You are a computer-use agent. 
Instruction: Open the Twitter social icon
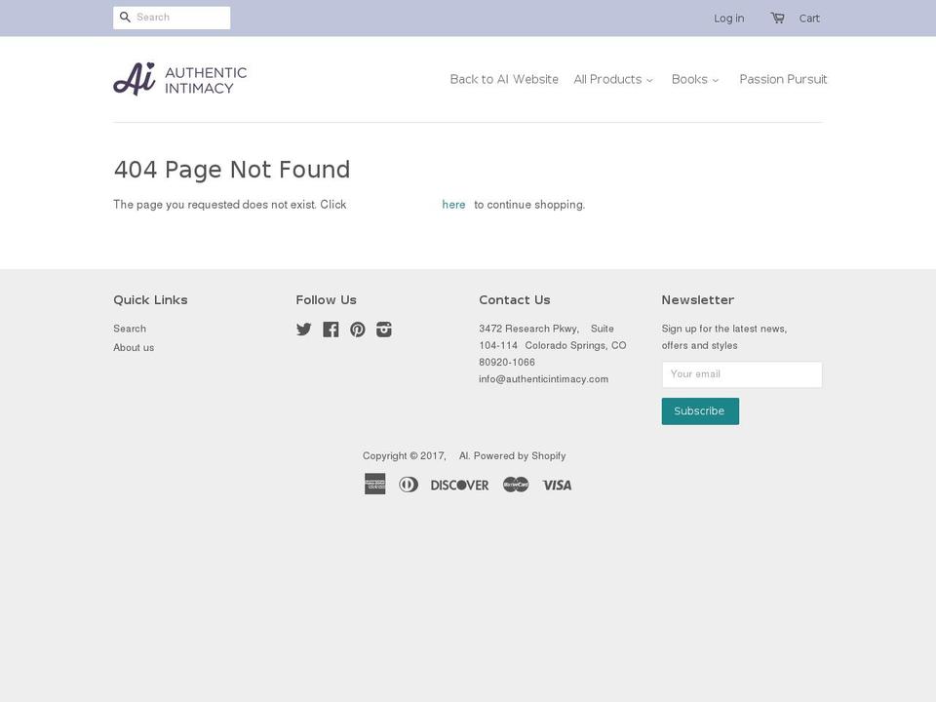(304, 329)
